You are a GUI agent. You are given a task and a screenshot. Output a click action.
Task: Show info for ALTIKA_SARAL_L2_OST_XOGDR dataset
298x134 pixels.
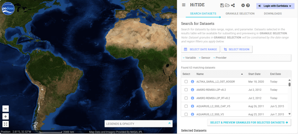pyautogui.click(x=192, y=82)
